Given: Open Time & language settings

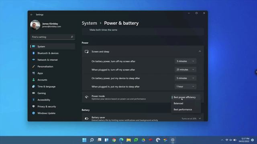Looking at the screenshot, I should (53, 86).
